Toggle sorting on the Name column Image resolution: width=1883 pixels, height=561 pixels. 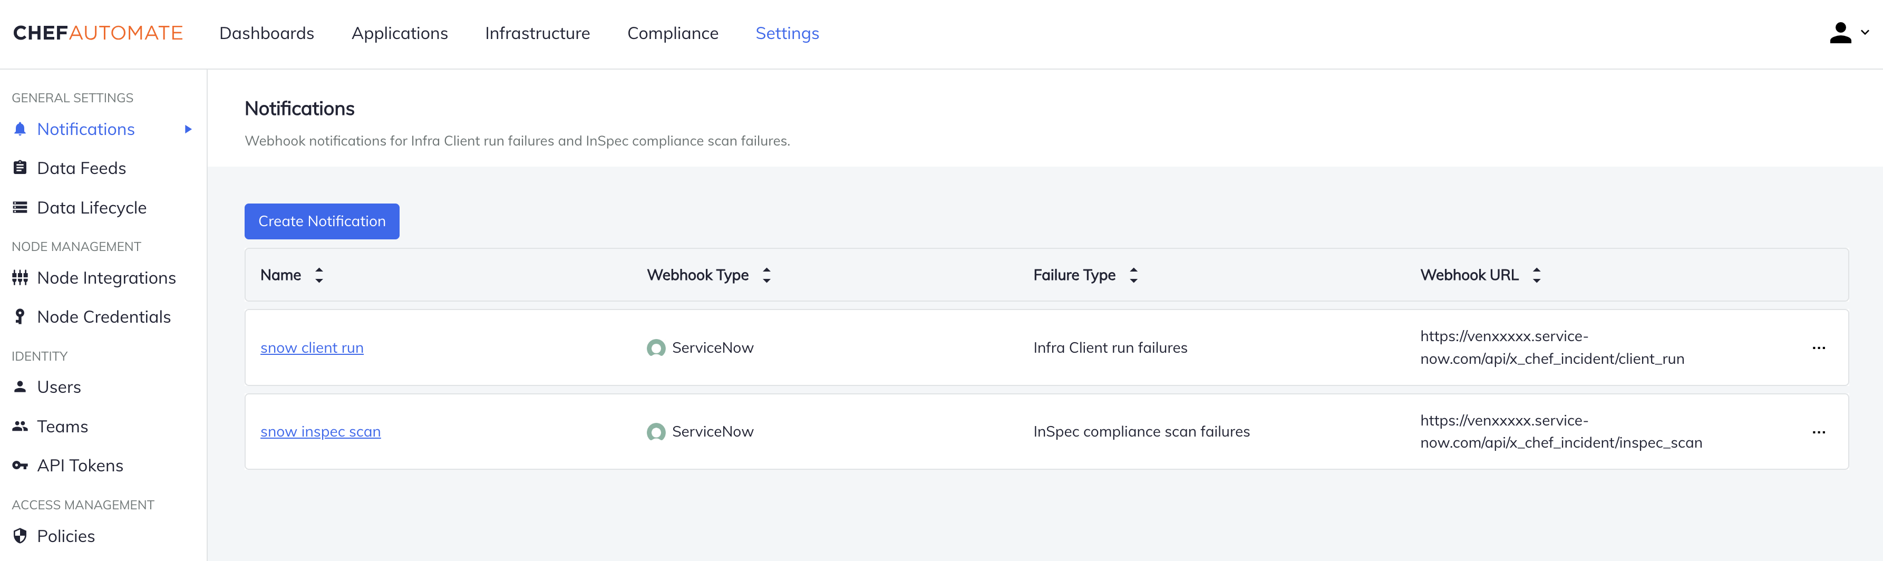pos(319,275)
